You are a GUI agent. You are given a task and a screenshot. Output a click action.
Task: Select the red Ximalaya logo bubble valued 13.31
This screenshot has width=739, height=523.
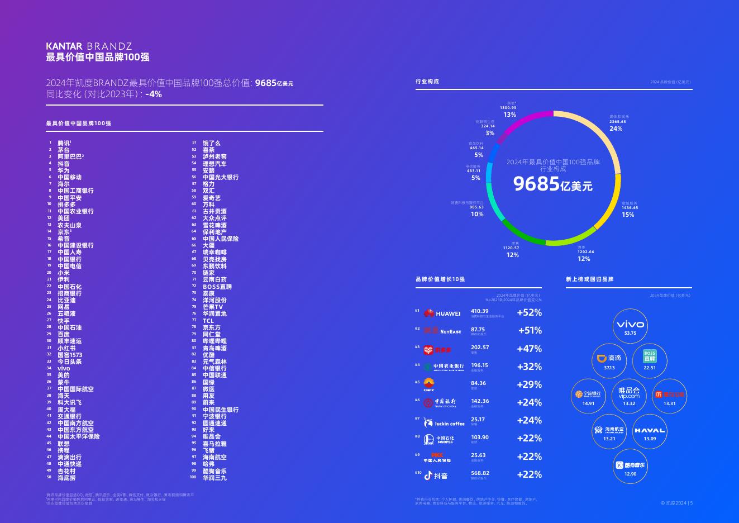(670, 396)
